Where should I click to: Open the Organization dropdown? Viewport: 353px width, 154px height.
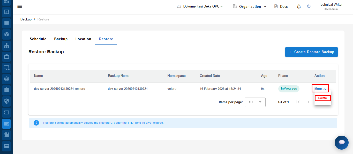[250, 6]
